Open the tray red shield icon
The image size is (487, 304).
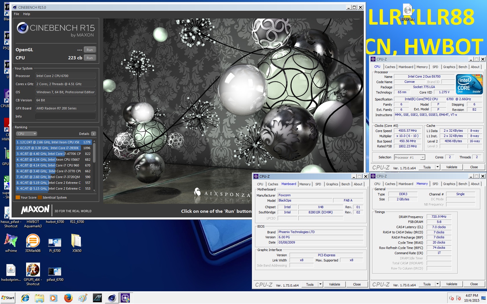coord(459,298)
